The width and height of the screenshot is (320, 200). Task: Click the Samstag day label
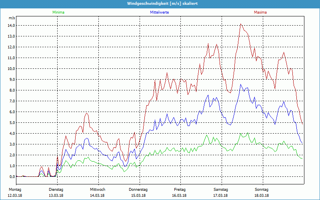[221, 190]
